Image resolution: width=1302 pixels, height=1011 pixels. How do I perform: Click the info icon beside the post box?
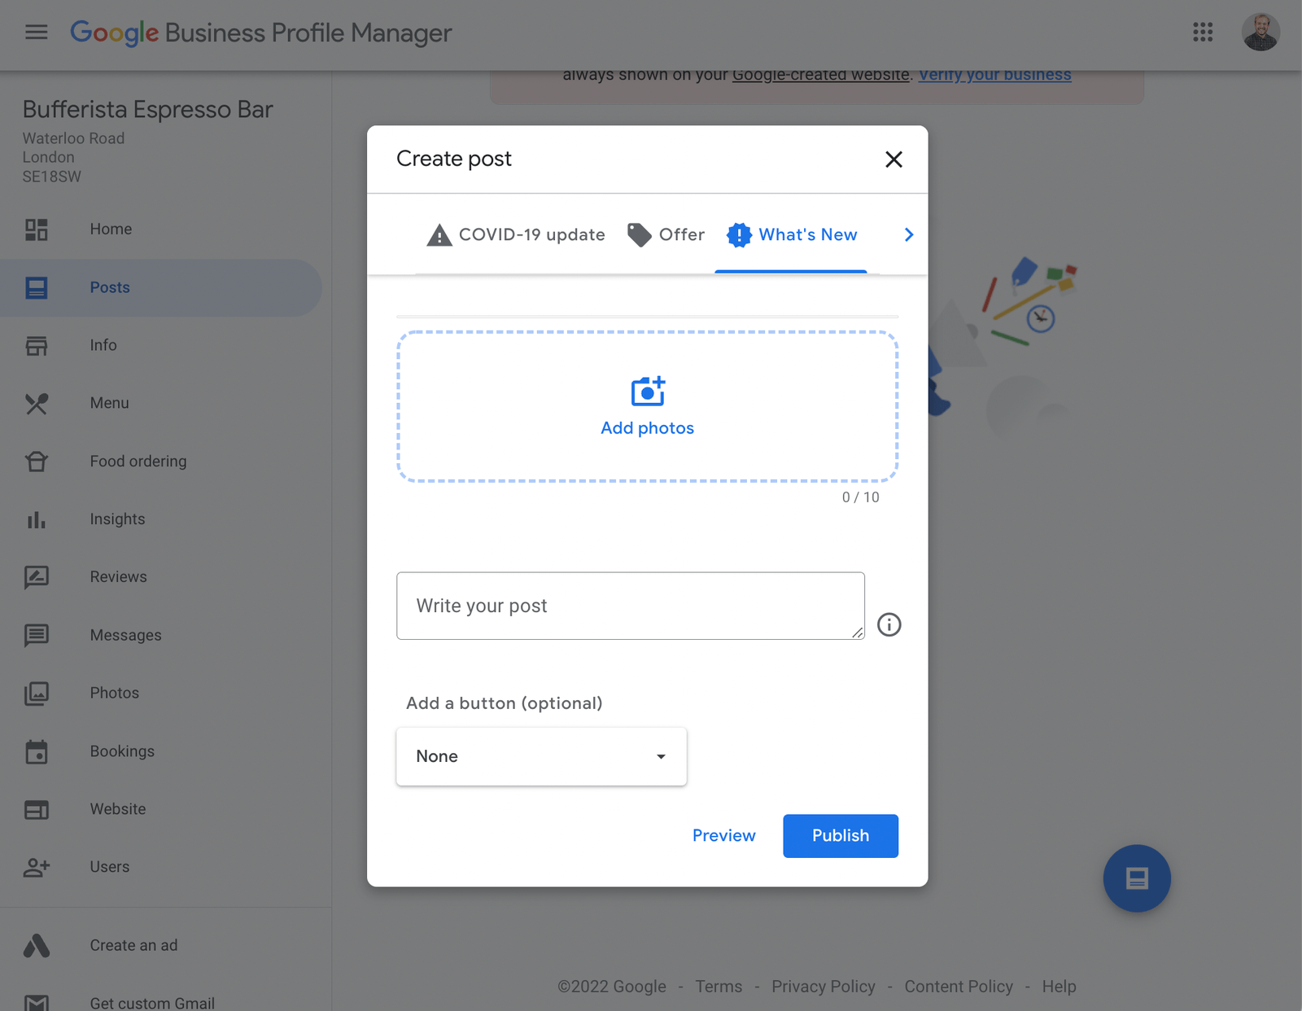pos(889,625)
